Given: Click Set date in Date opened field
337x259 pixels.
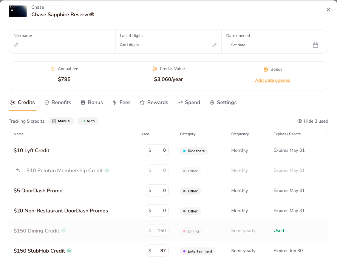Looking at the screenshot, I should pyautogui.click(x=238, y=45).
